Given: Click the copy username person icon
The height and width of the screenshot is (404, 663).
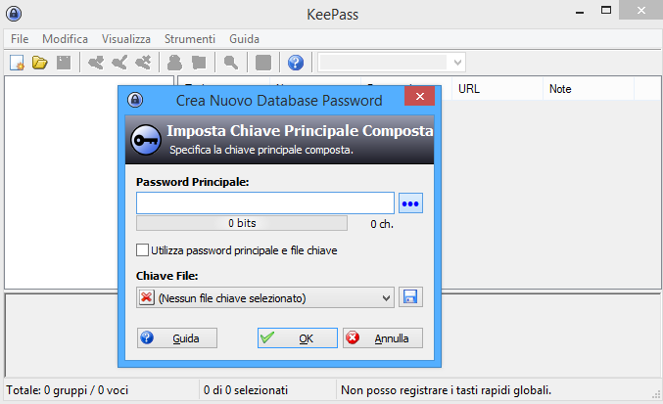Looking at the screenshot, I should click(x=174, y=63).
